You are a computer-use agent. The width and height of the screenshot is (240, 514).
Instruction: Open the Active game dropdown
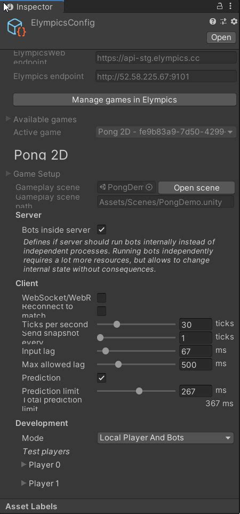166,132
